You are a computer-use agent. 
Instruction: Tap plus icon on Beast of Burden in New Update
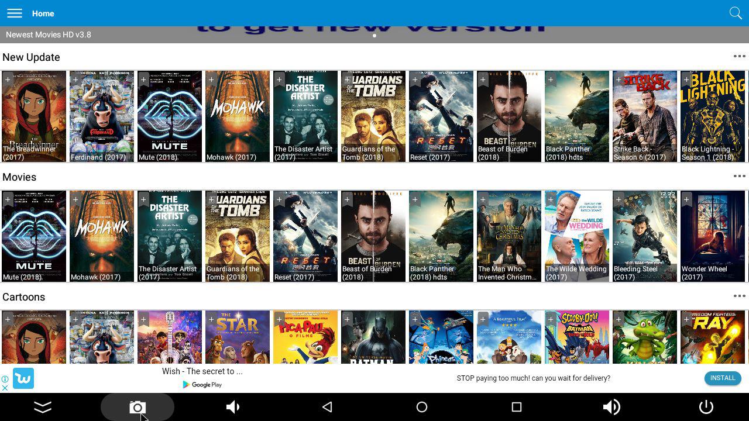[483, 80]
